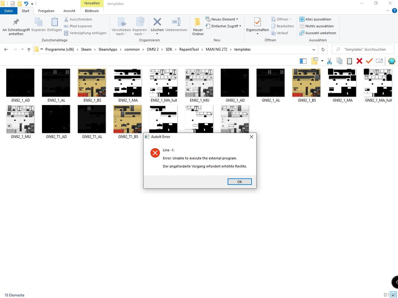Expand the address bar history dropdown
This screenshot has width=398, height=298.
tap(313, 49)
